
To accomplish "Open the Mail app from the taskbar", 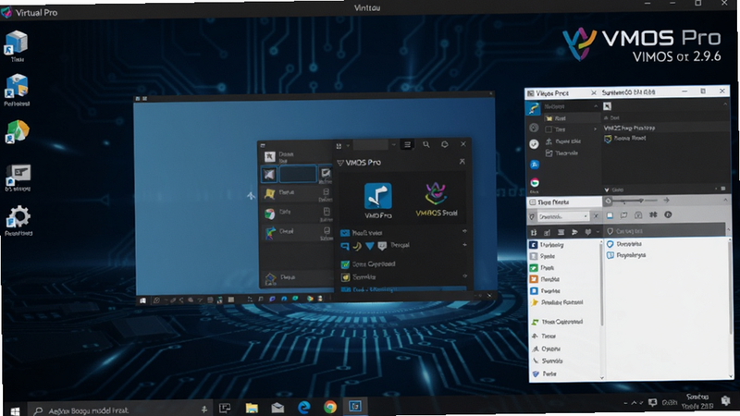I will coord(277,407).
